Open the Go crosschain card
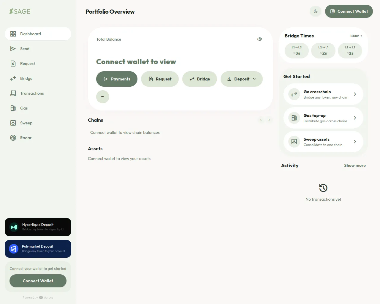 (323, 94)
